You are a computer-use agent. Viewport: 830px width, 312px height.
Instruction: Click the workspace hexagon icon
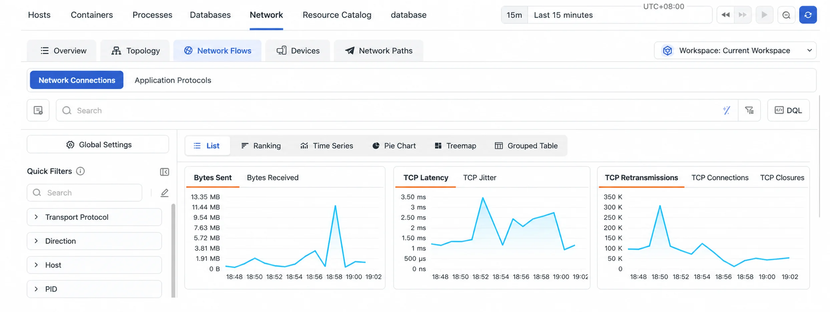[x=667, y=51]
